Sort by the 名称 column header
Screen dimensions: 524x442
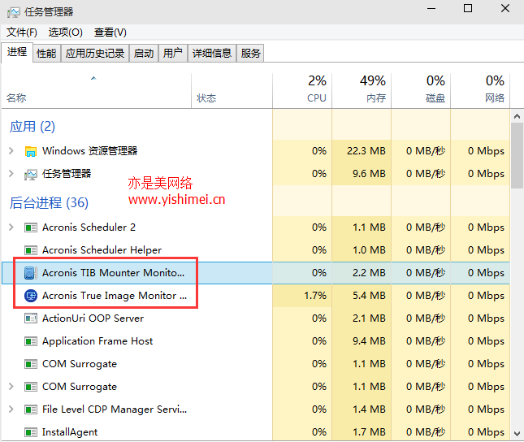96,90
